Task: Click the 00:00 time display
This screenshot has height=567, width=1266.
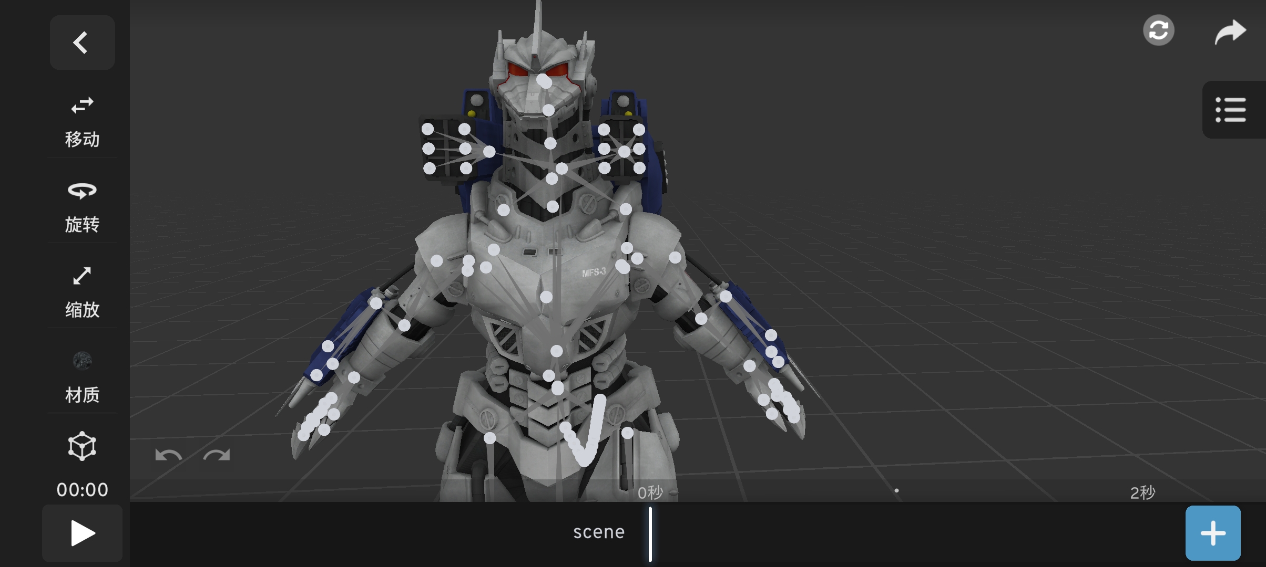Action: point(82,490)
